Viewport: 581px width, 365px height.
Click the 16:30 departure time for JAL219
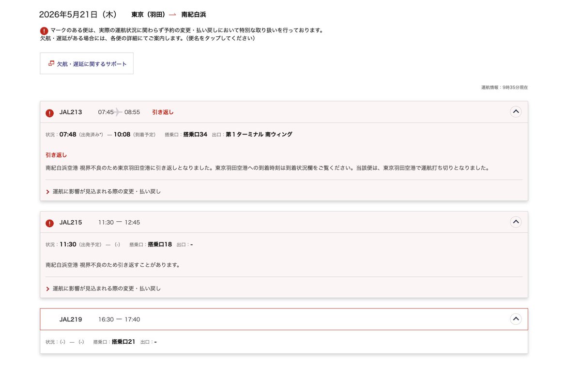[x=106, y=319]
